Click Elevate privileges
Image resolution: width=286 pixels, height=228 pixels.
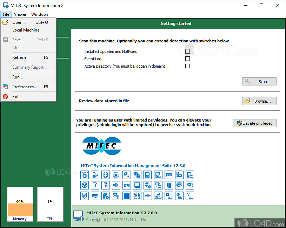254,123
